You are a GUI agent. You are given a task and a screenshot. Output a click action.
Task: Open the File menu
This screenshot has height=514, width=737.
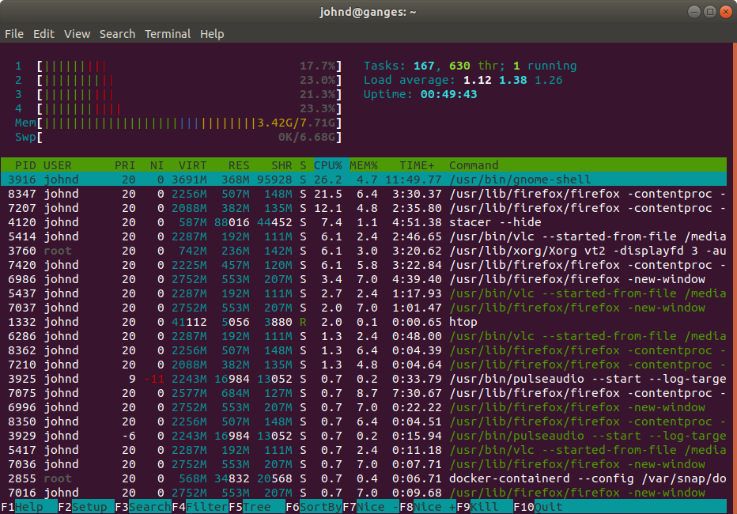pos(14,34)
